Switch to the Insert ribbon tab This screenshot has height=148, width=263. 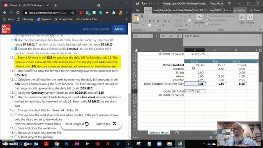pyautogui.click(x=156, y=10)
